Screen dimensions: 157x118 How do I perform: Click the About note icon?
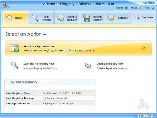coord(140,8)
